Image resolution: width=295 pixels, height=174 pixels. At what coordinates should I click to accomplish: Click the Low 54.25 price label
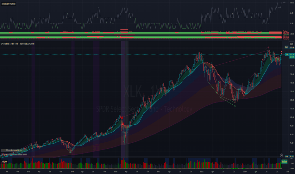[x=290, y=156]
